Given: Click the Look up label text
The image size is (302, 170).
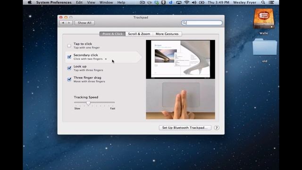Looking at the screenshot, I should pyautogui.click(x=80, y=66).
